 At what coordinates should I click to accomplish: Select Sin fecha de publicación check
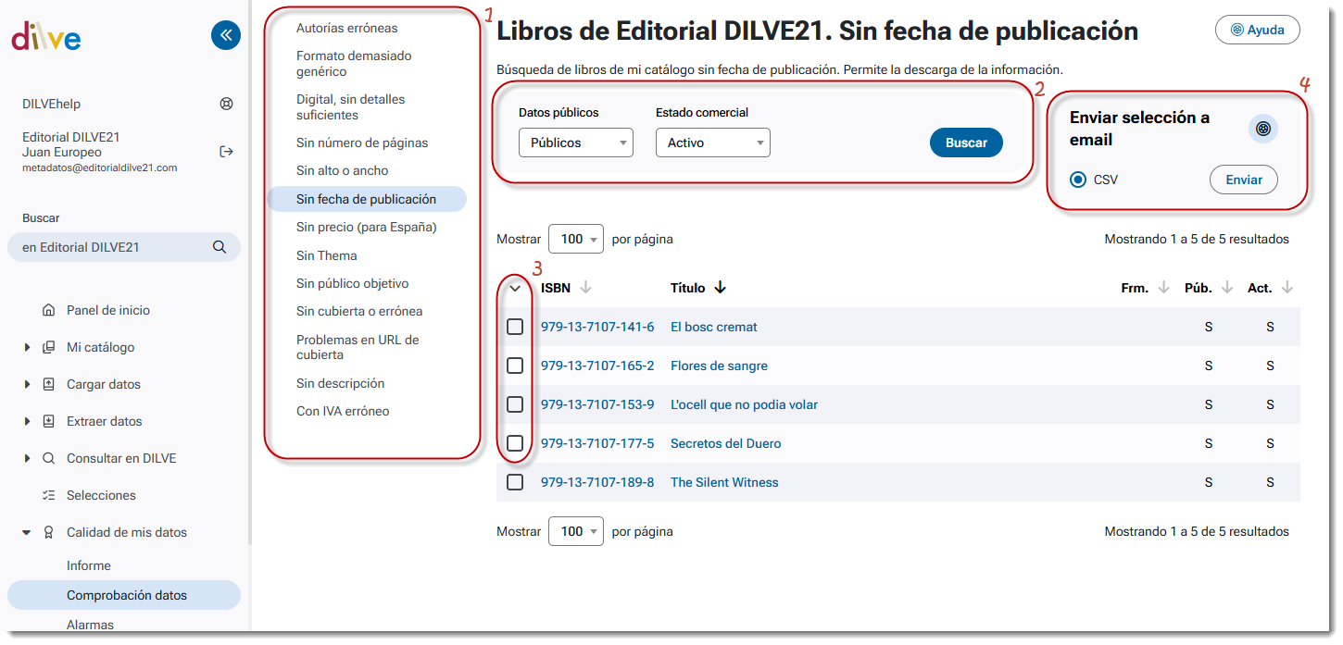pos(367,199)
